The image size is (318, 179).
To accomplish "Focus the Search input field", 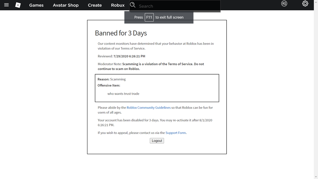I will 175,6.
